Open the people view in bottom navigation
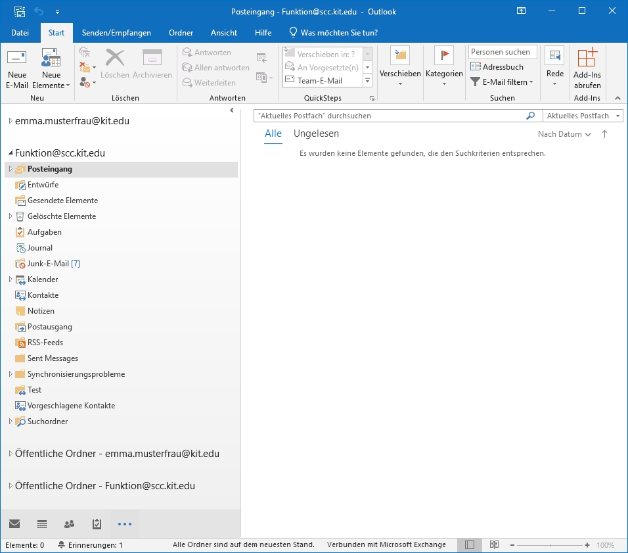Image resolution: width=628 pixels, height=553 pixels. 69,524
